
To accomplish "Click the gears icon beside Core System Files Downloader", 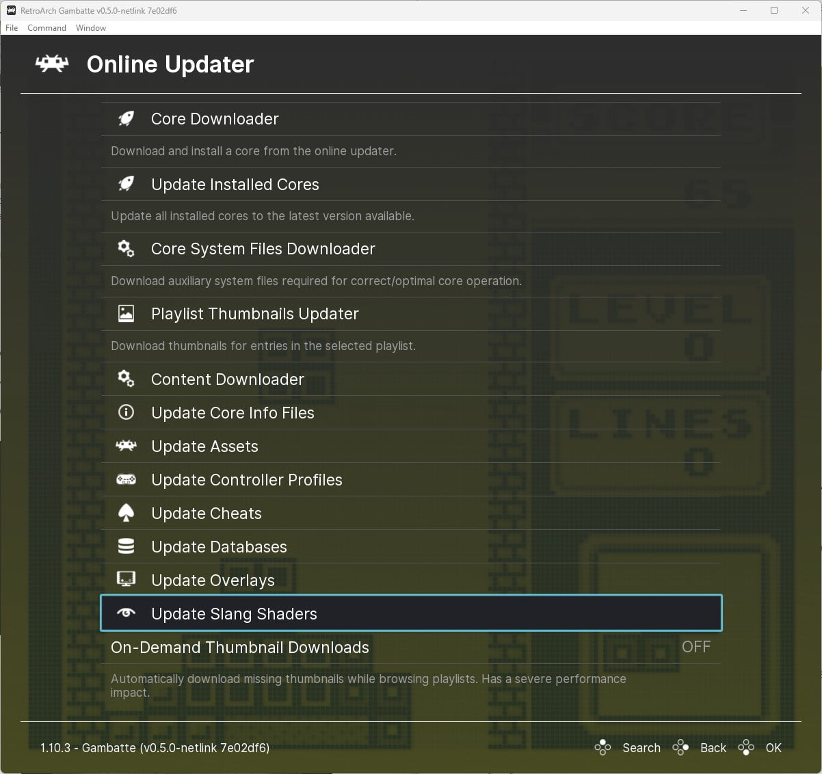I will (126, 249).
